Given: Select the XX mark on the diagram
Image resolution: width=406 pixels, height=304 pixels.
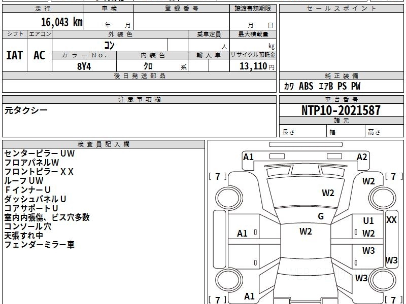Looking at the screenshot, I should tap(391, 220).
